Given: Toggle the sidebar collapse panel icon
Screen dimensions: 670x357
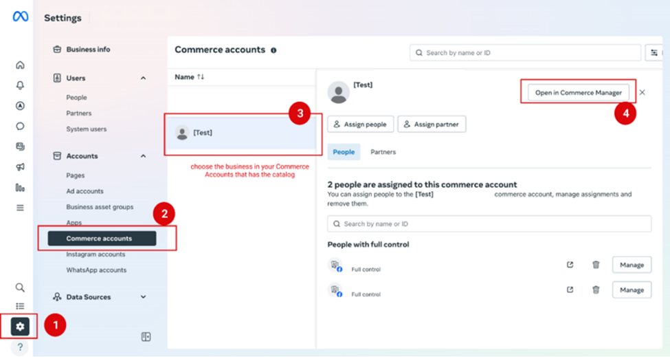Looking at the screenshot, I should point(146,336).
